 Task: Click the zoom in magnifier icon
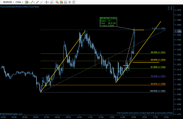pos(37,2)
